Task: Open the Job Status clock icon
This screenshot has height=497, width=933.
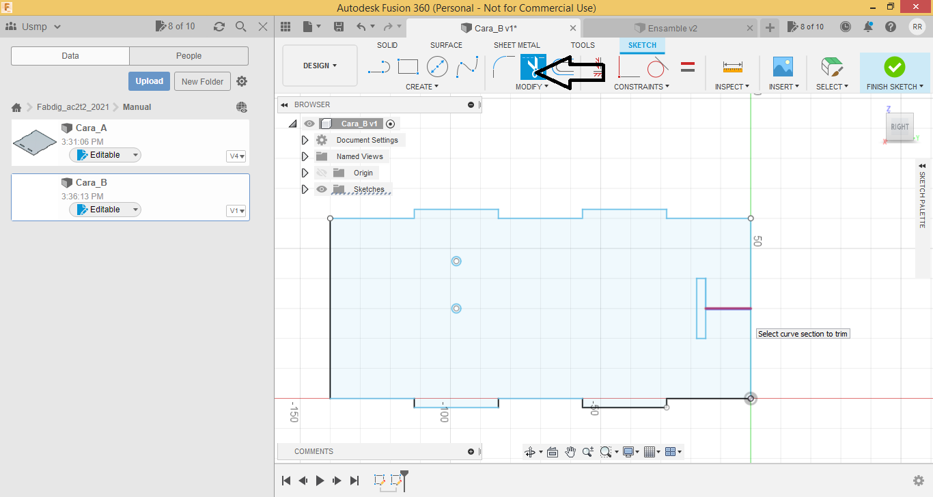Action: (x=846, y=27)
